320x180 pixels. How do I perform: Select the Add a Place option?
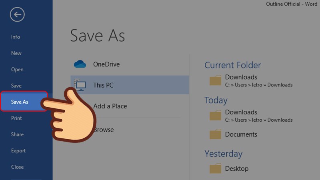point(110,106)
